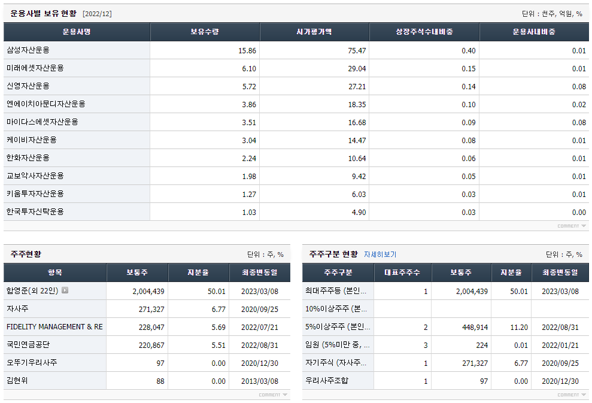The width and height of the screenshot is (592, 403).
Task: Select 한국투자신탁운용 row name
Action: point(35,211)
